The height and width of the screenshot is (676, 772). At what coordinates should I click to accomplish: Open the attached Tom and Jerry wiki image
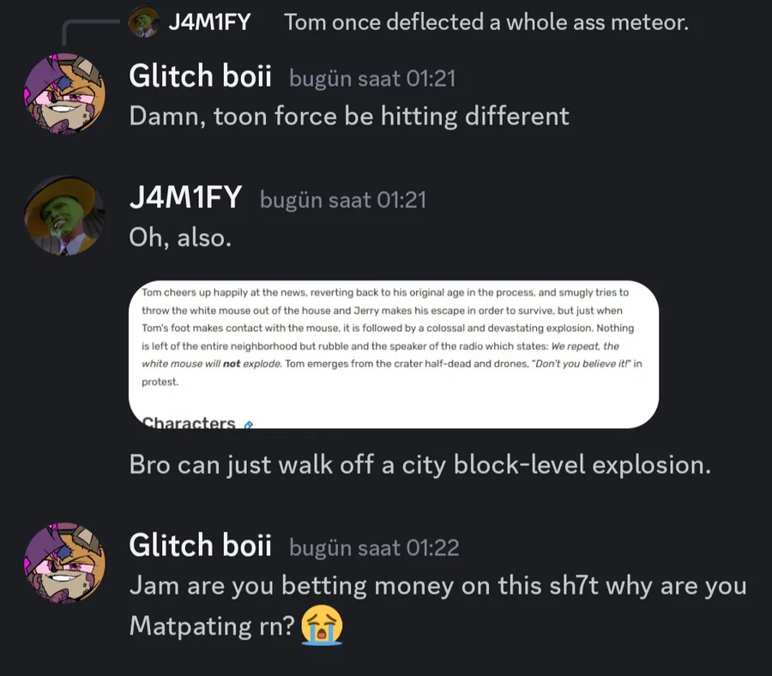coord(394,354)
